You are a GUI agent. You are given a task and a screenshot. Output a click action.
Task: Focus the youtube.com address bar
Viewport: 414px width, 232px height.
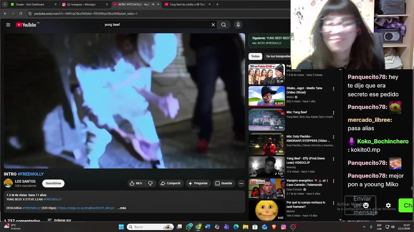pyautogui.click(x=158, y=14)
